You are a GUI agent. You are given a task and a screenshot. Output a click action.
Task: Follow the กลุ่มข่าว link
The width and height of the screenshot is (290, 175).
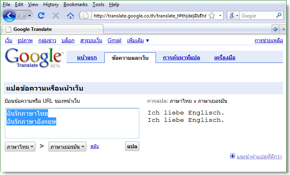pos(47,40)
